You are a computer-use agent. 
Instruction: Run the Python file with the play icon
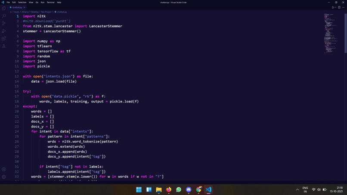333,7
